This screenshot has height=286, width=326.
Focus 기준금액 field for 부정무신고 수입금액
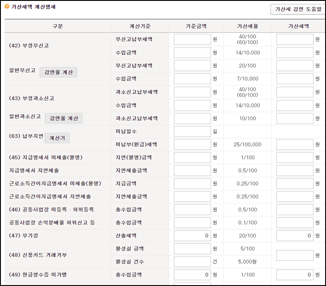[193, 52]
